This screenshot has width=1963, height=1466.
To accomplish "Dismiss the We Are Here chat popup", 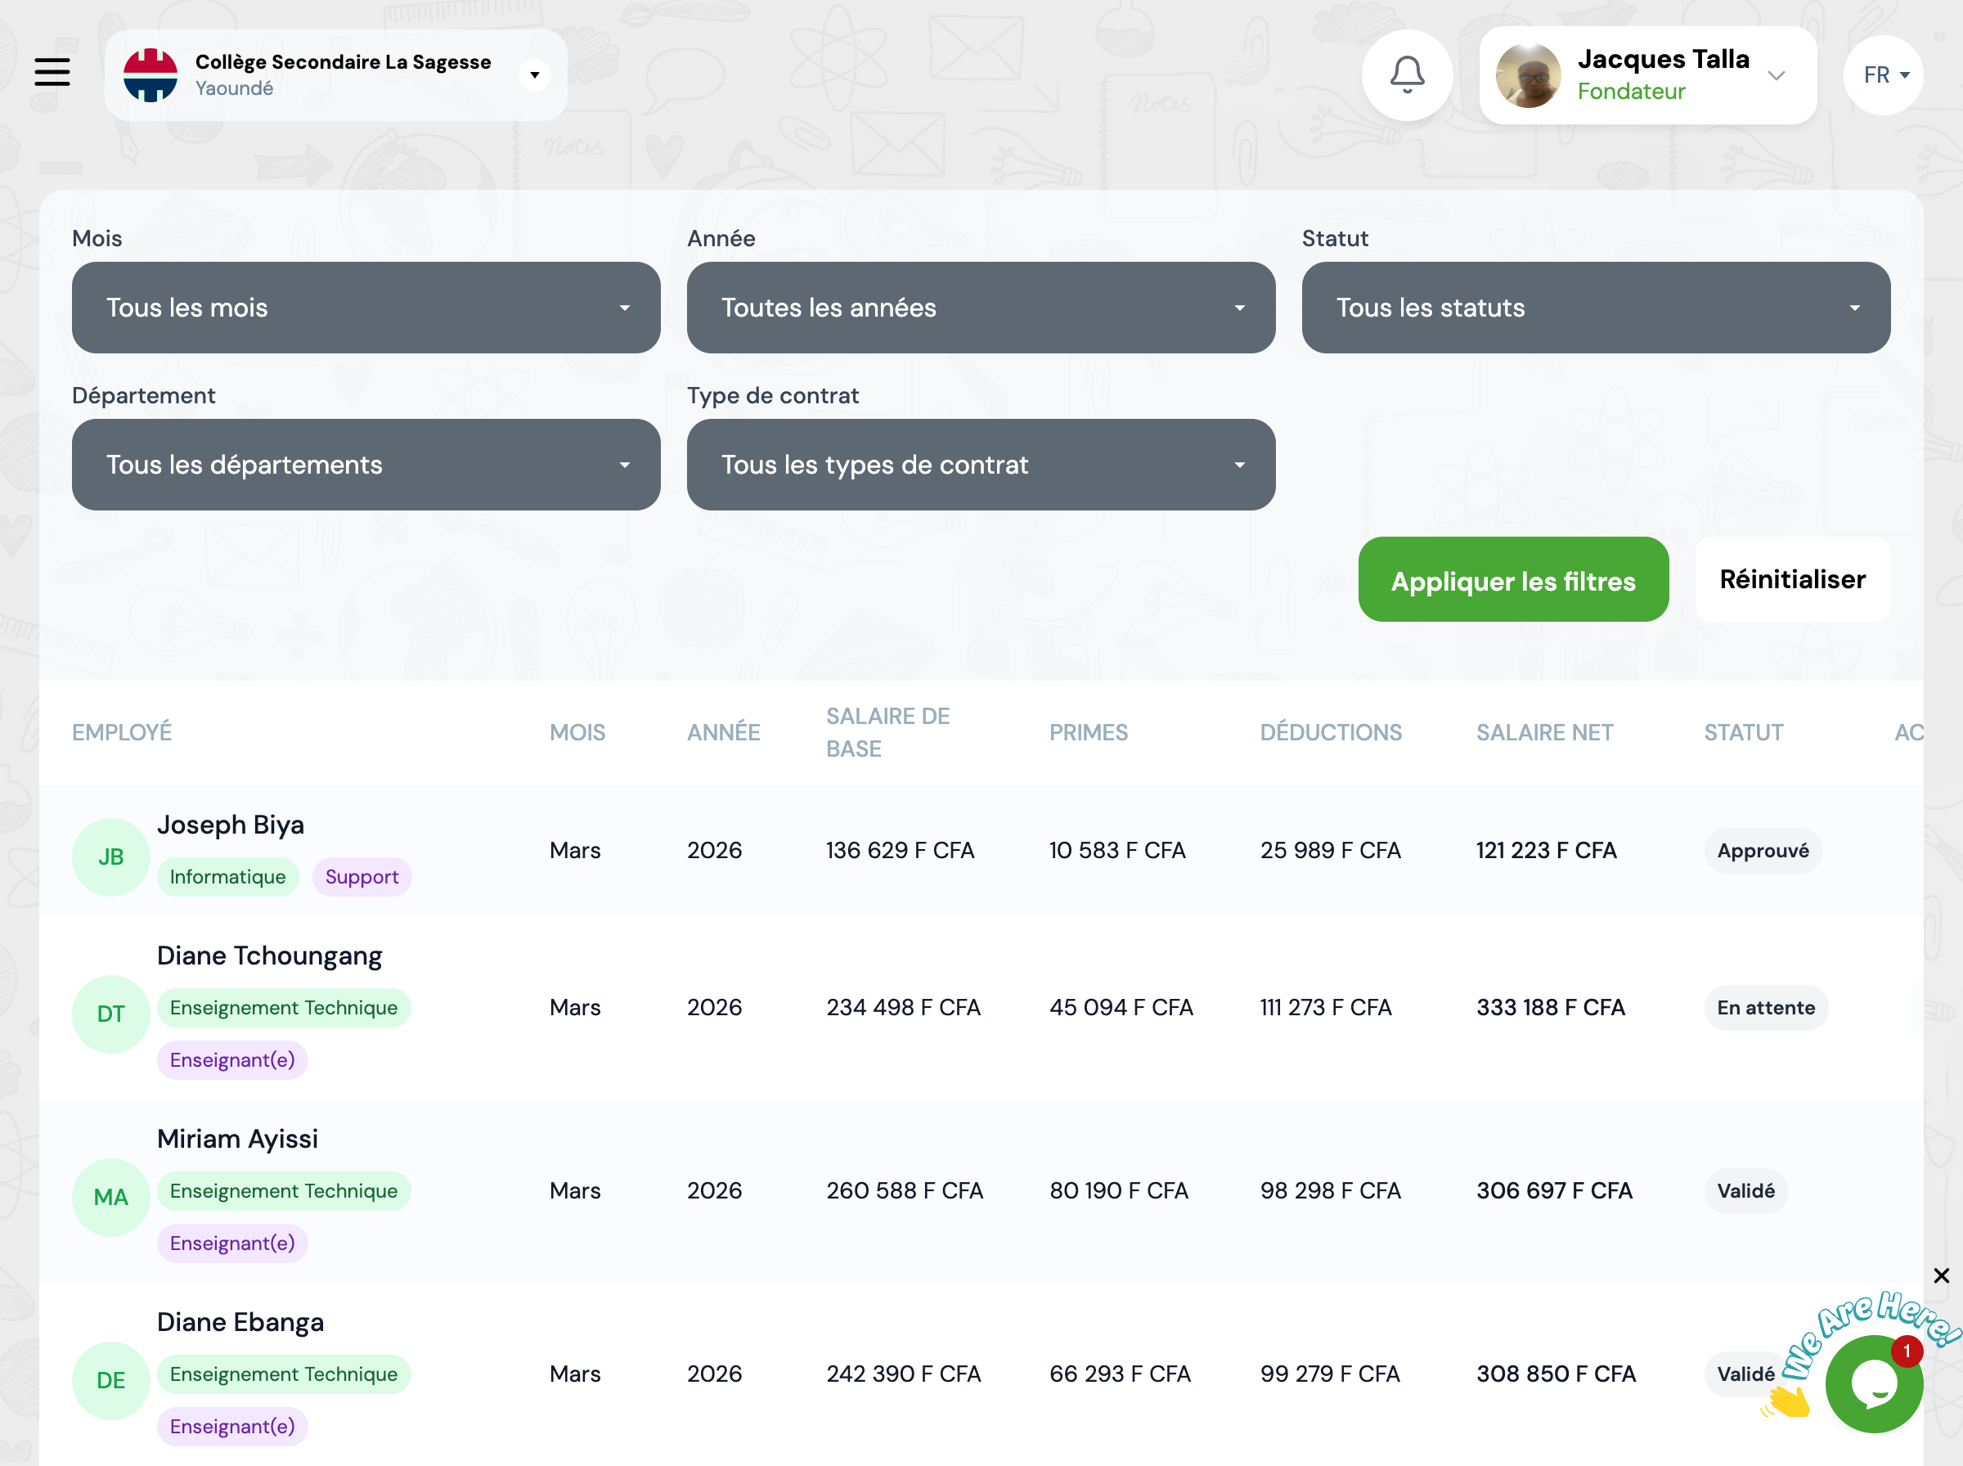I will [1941, 1275].
